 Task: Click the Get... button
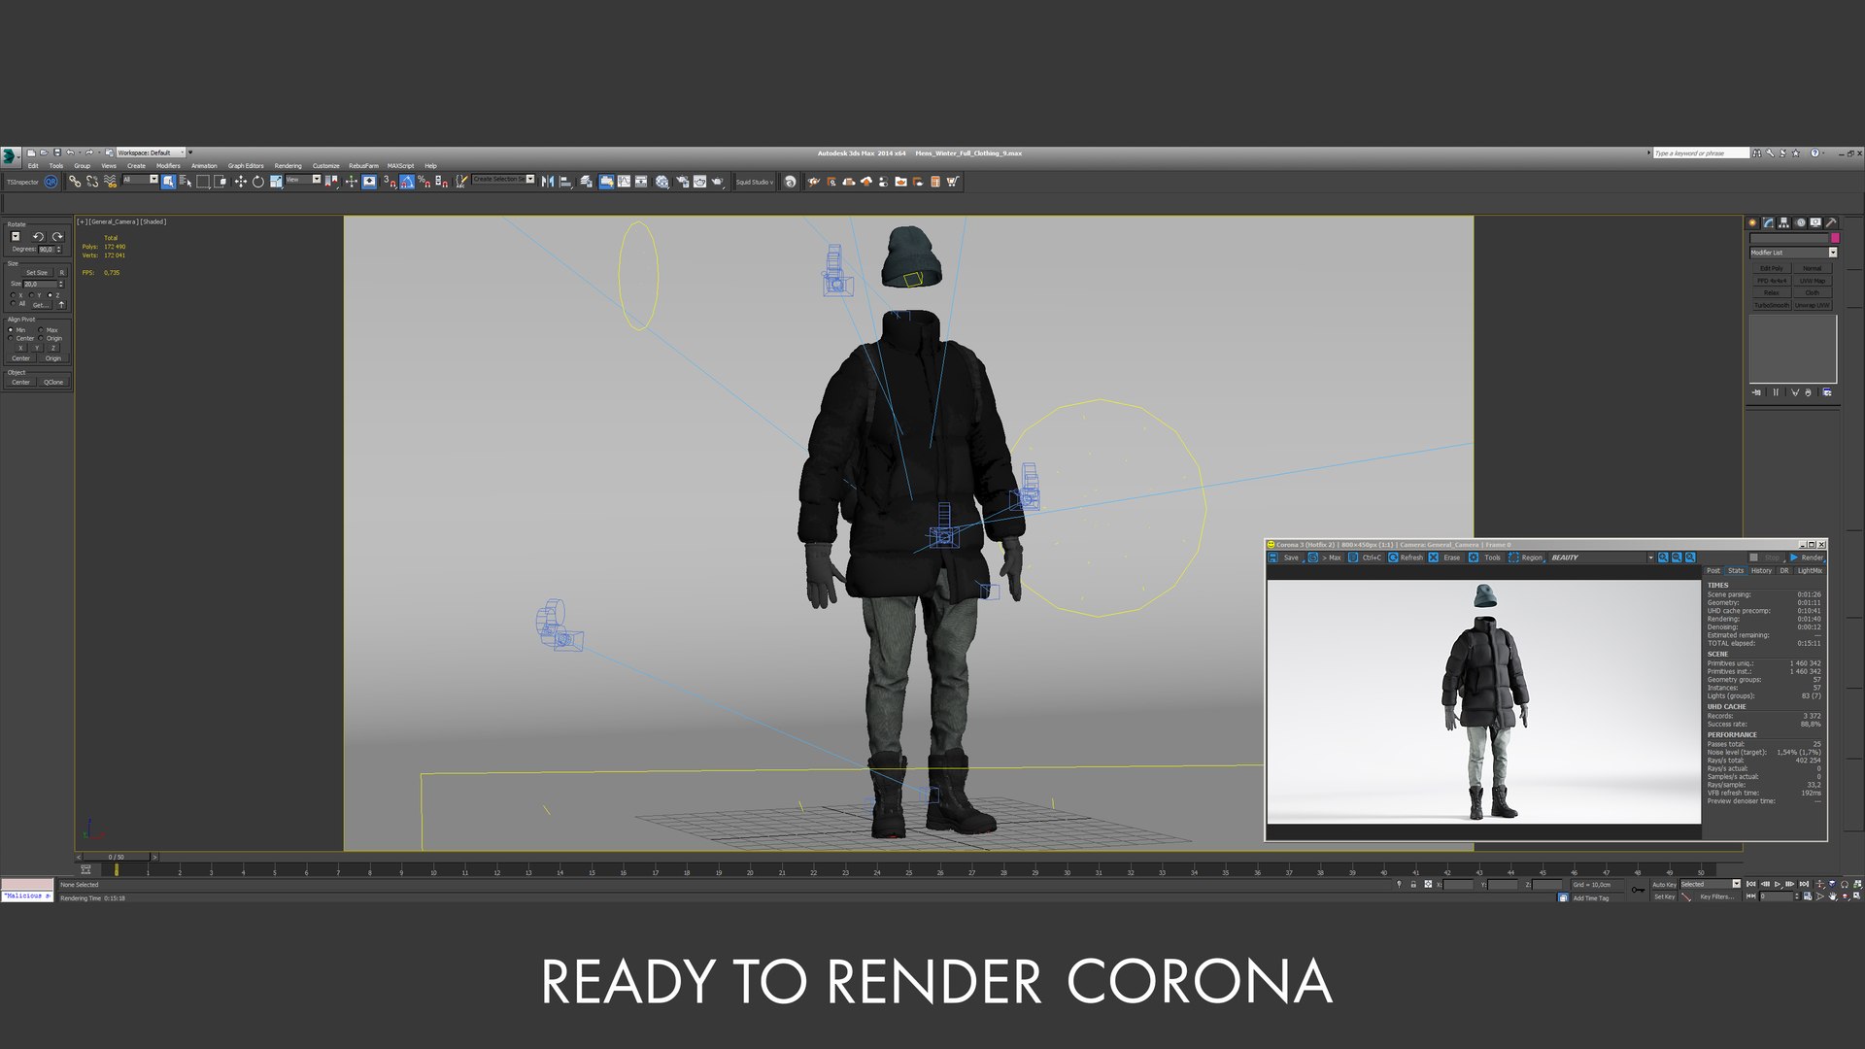click(x=42, y=305)
